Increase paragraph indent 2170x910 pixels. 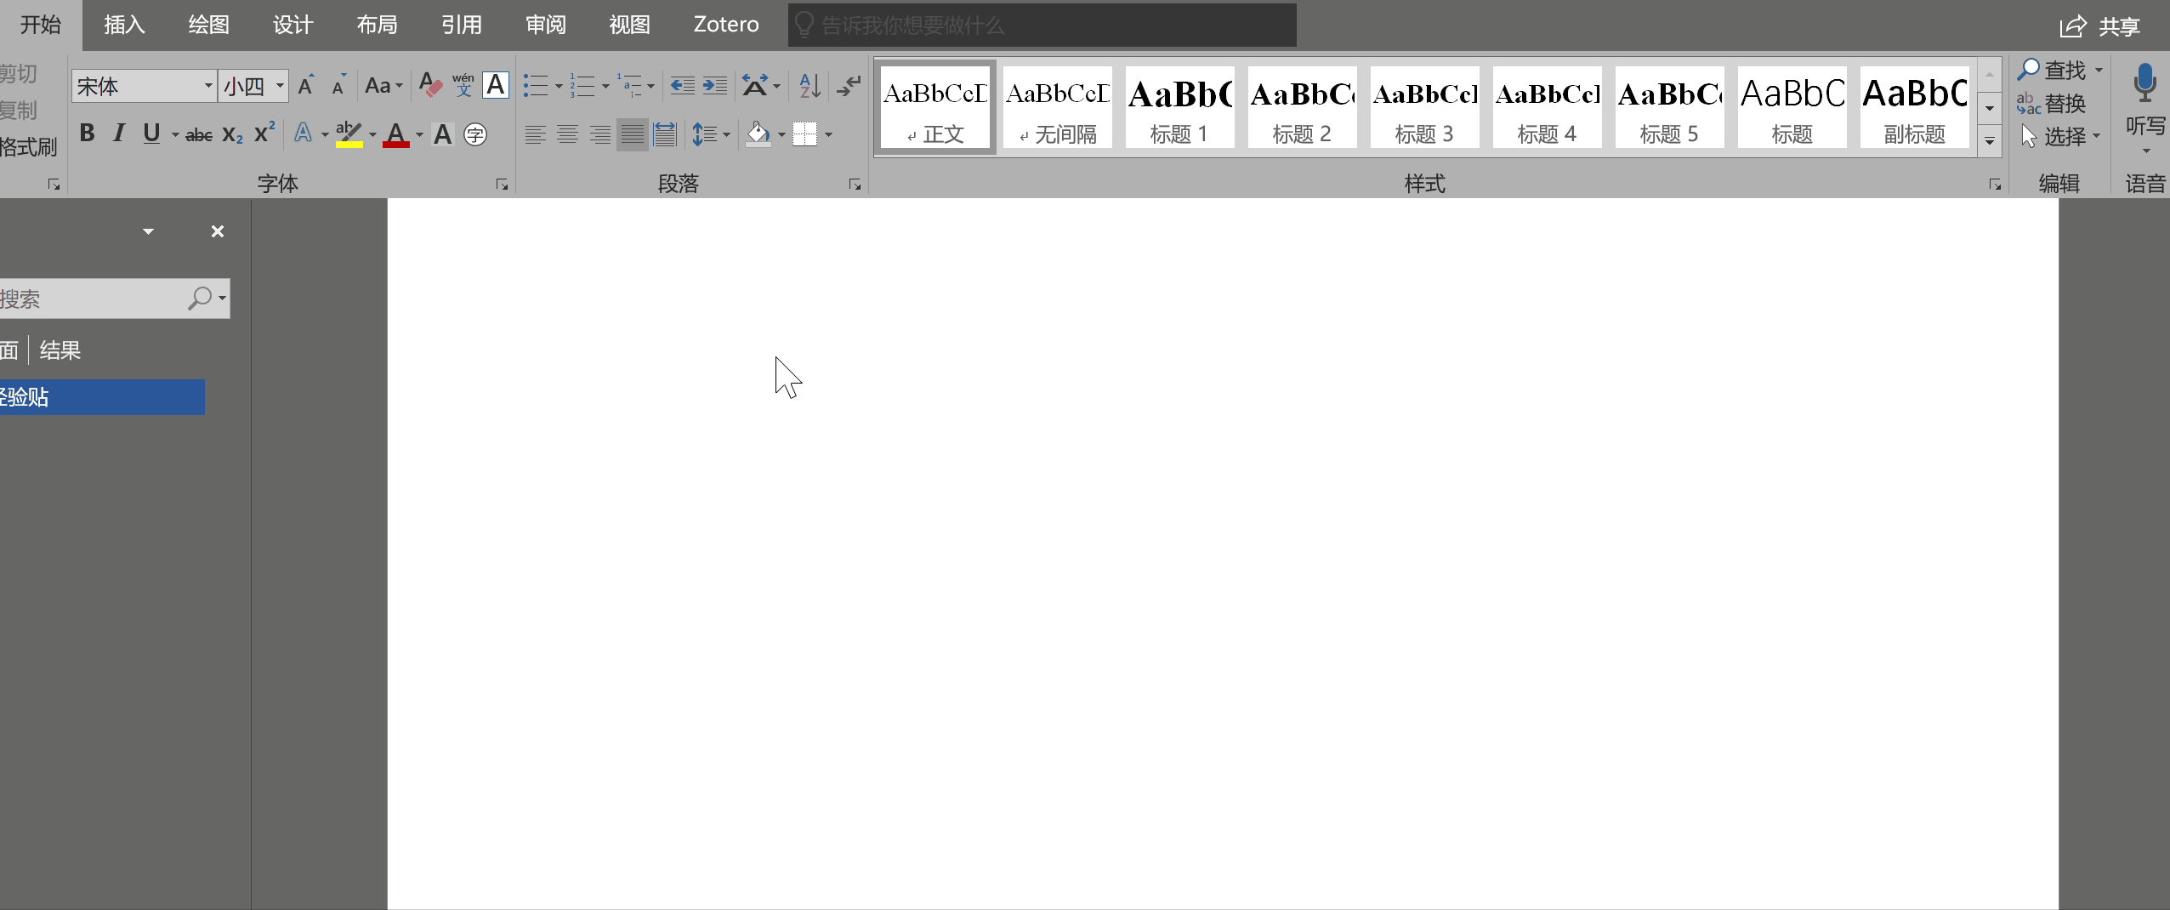714,85
